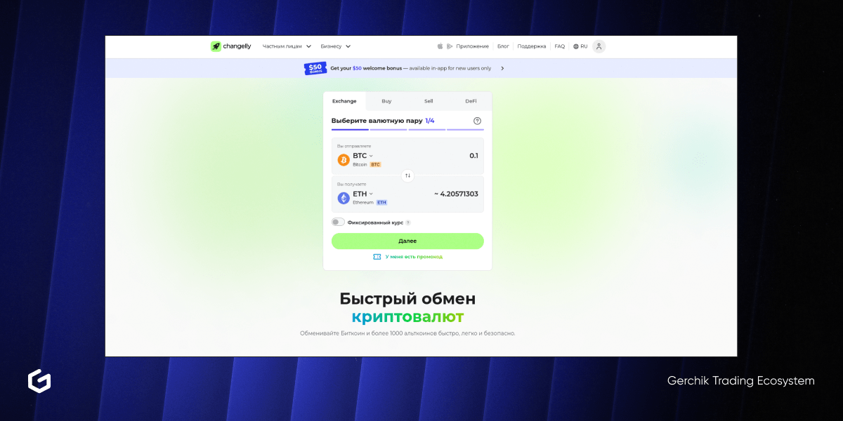Open the Блог link

(503, 46)
